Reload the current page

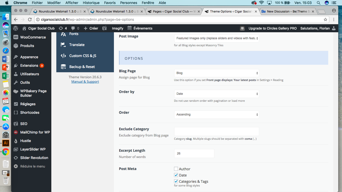tap(30, 19)
